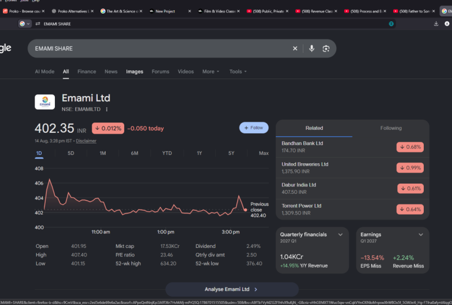Viewport: 452px width, 305px height.
Task: Select the 5Y chart range
Action: point(231,153)
